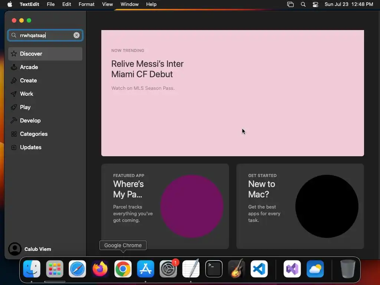Go to the Arcade label in the sidebar

pyautogui.click(x=29, y=67)
